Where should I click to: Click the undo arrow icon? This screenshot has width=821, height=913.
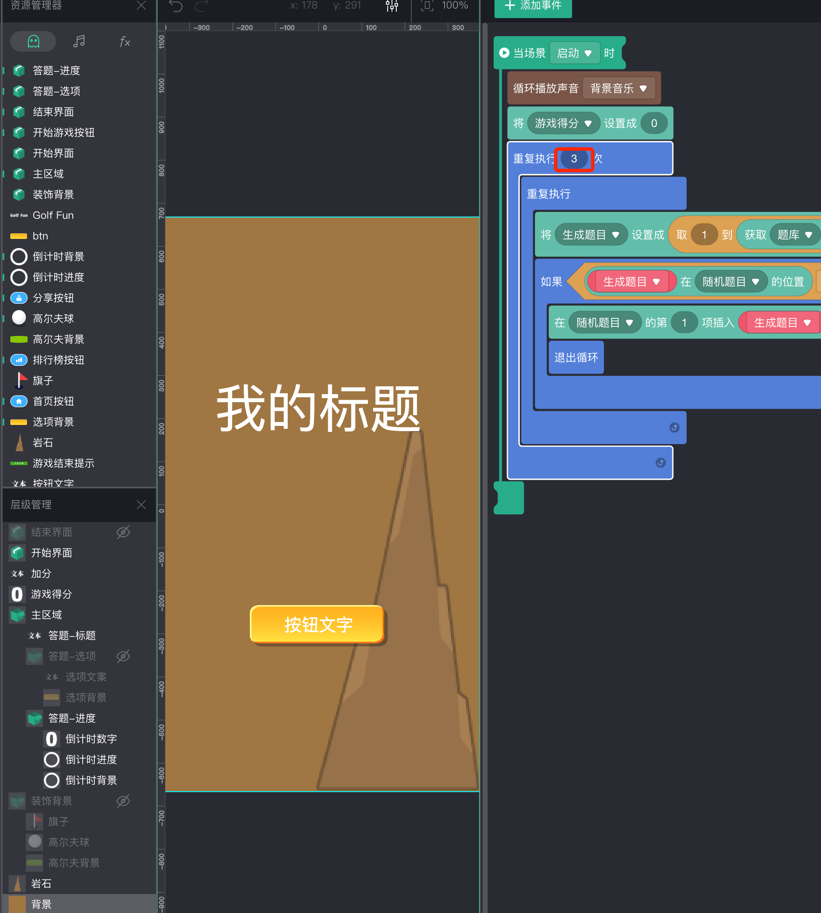(176, 6)
